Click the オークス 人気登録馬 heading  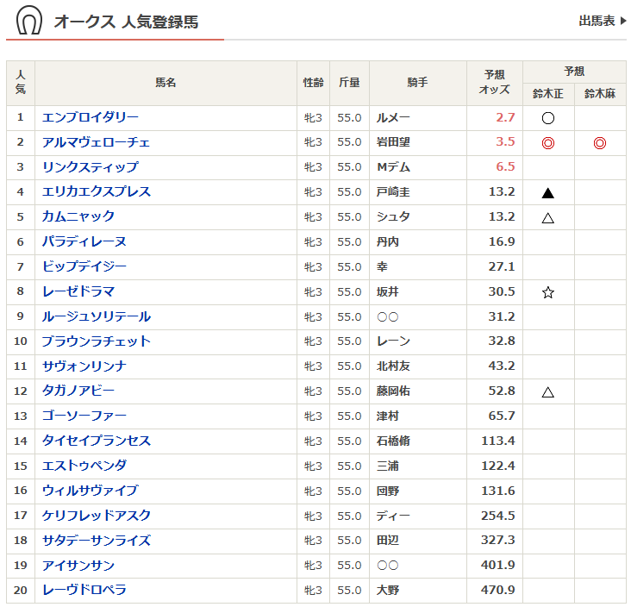pyautogui.click(x=126, y=22)
